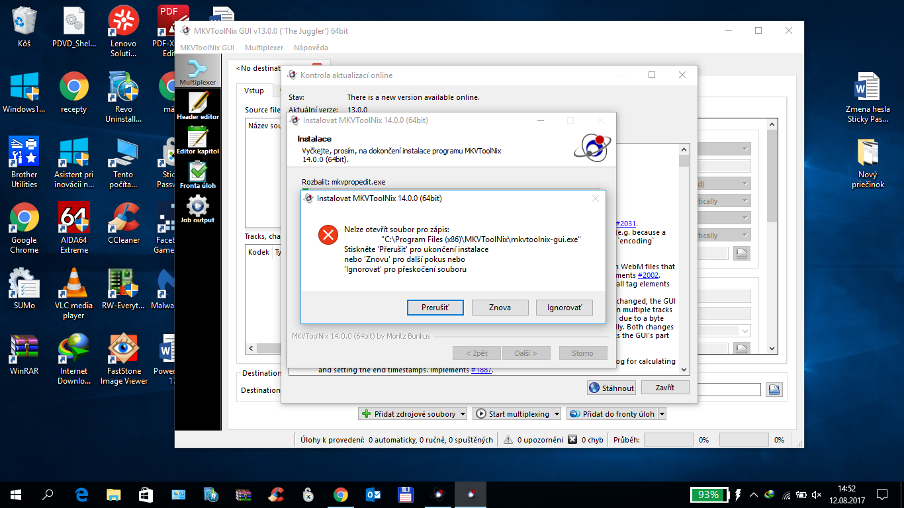Open the Multiplexer menu in the menu bar
904x508 pixels.
click(x=264, y=48)
